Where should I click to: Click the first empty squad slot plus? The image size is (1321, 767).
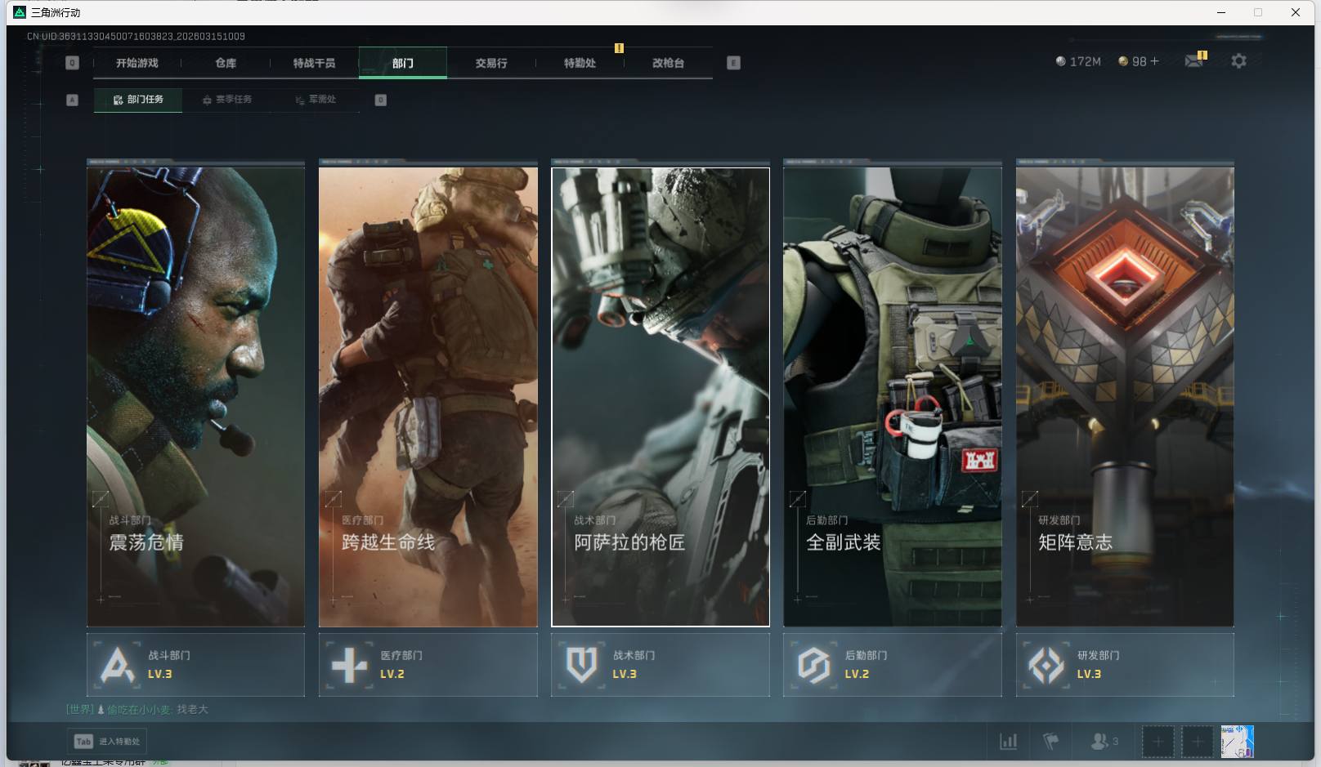point(1158,742)
